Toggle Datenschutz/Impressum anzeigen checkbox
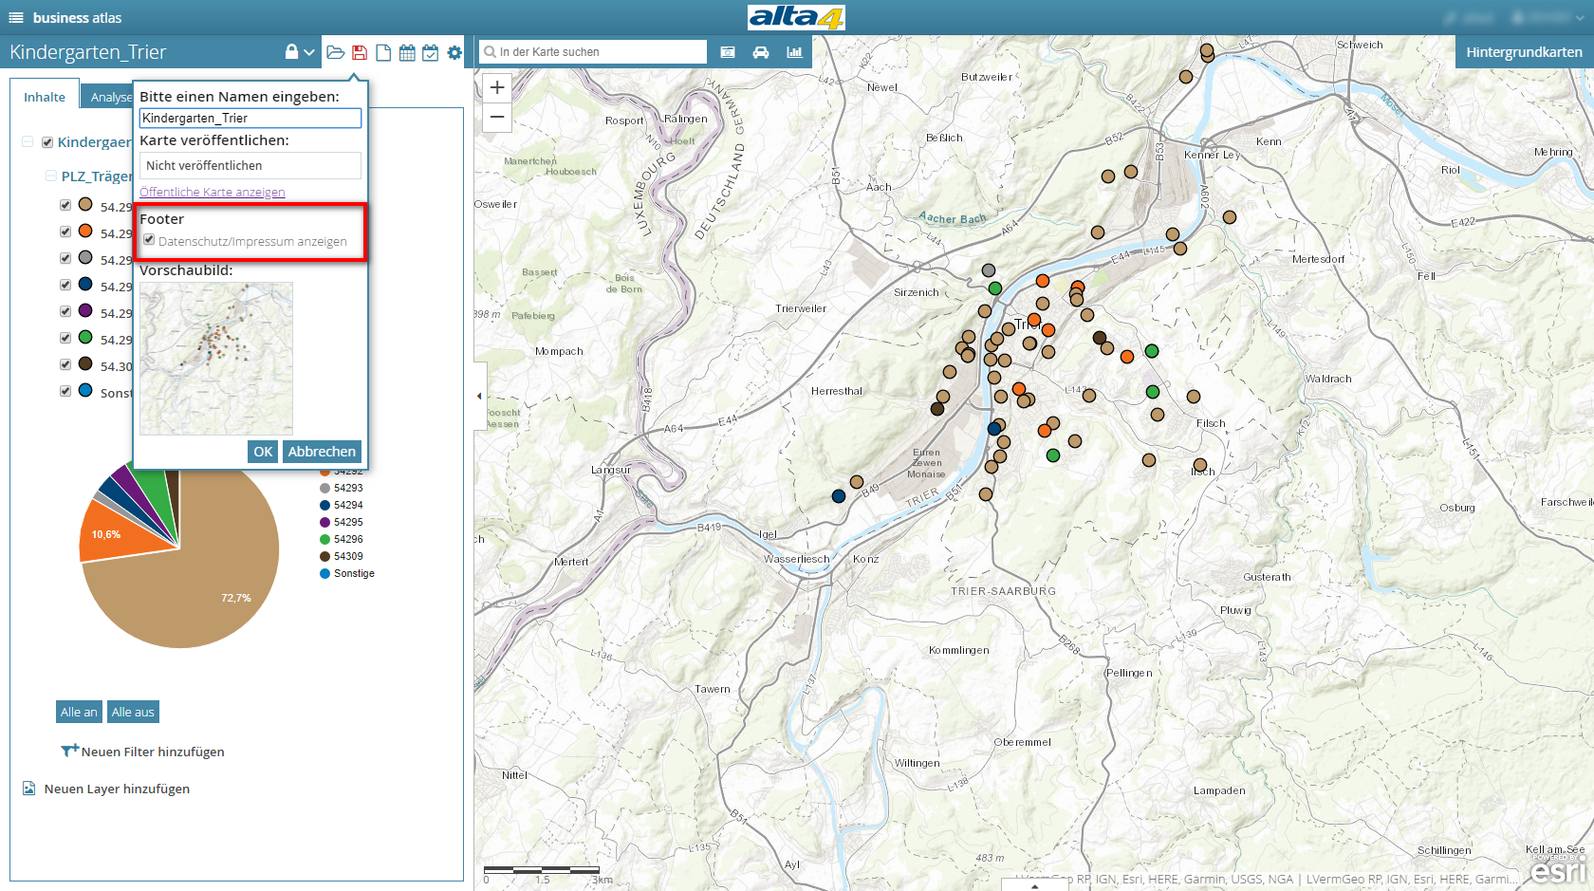1594x891 pixels. point(149,240)
